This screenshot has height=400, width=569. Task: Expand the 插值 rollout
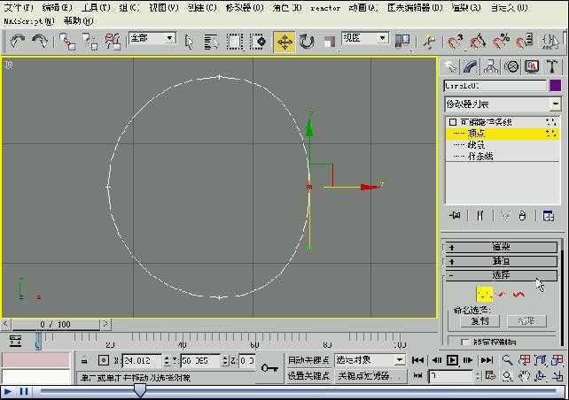[x=501, y=261]
